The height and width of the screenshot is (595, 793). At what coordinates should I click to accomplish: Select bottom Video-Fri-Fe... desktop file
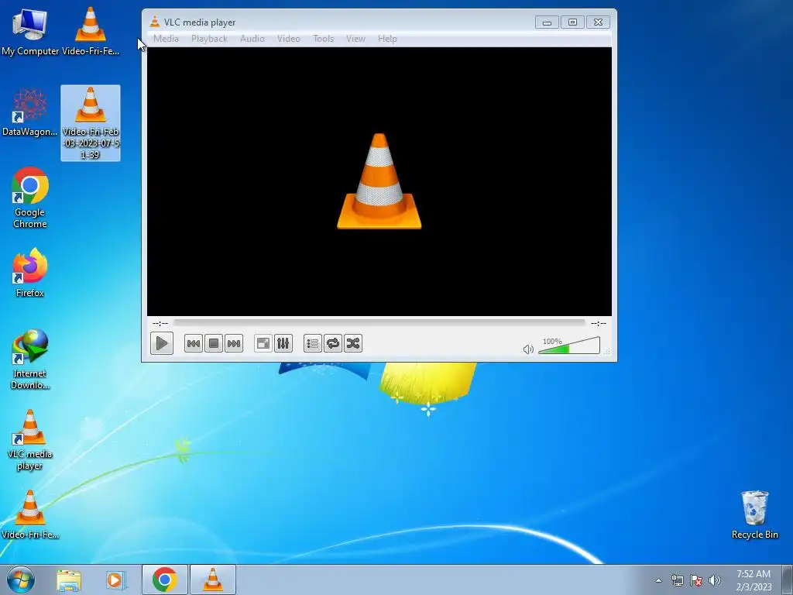(x=30, y=514)
